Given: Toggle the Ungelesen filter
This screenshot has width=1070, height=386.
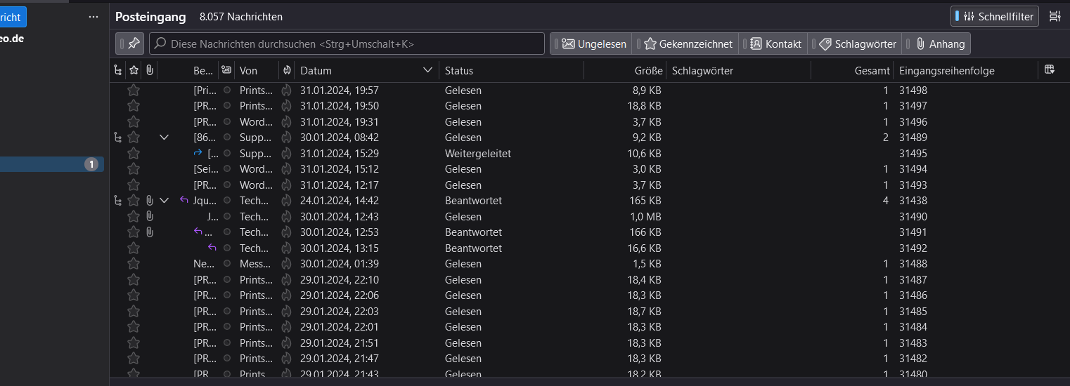Looking at the screenshot, I should [594, 44].
